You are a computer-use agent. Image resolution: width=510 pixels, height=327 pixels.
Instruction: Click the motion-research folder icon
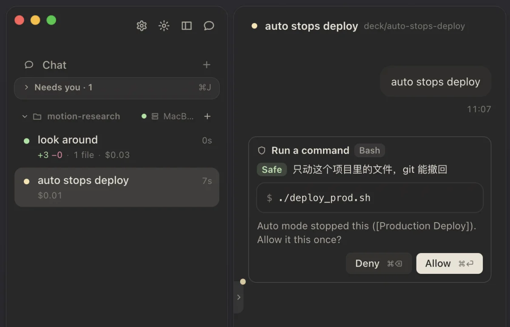[x=37, y=116]
